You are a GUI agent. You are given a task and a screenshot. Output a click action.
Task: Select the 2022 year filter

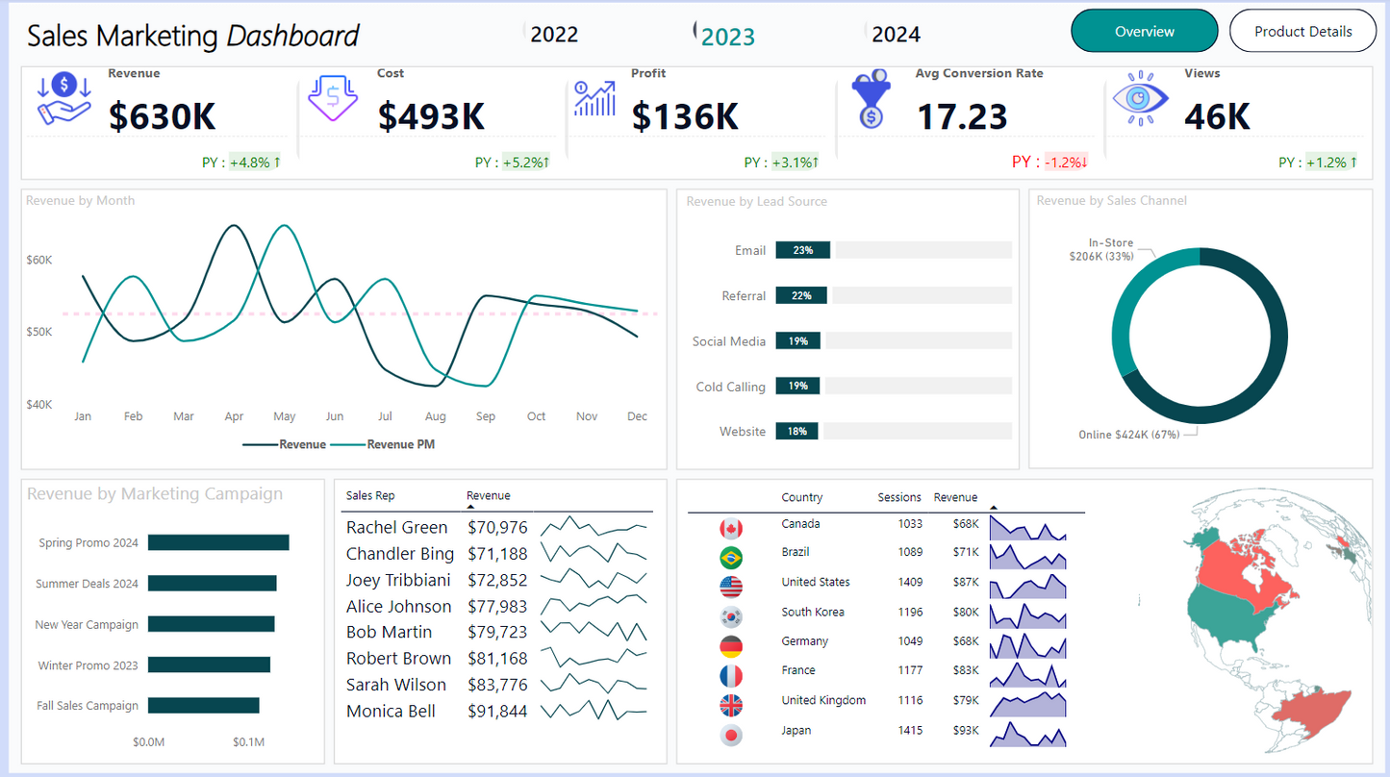(x=554, y=35)
